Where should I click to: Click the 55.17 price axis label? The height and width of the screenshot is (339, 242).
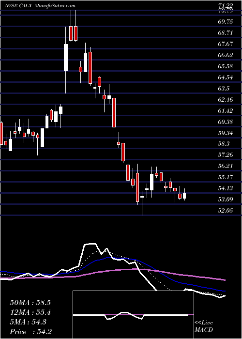pos(226,177)
